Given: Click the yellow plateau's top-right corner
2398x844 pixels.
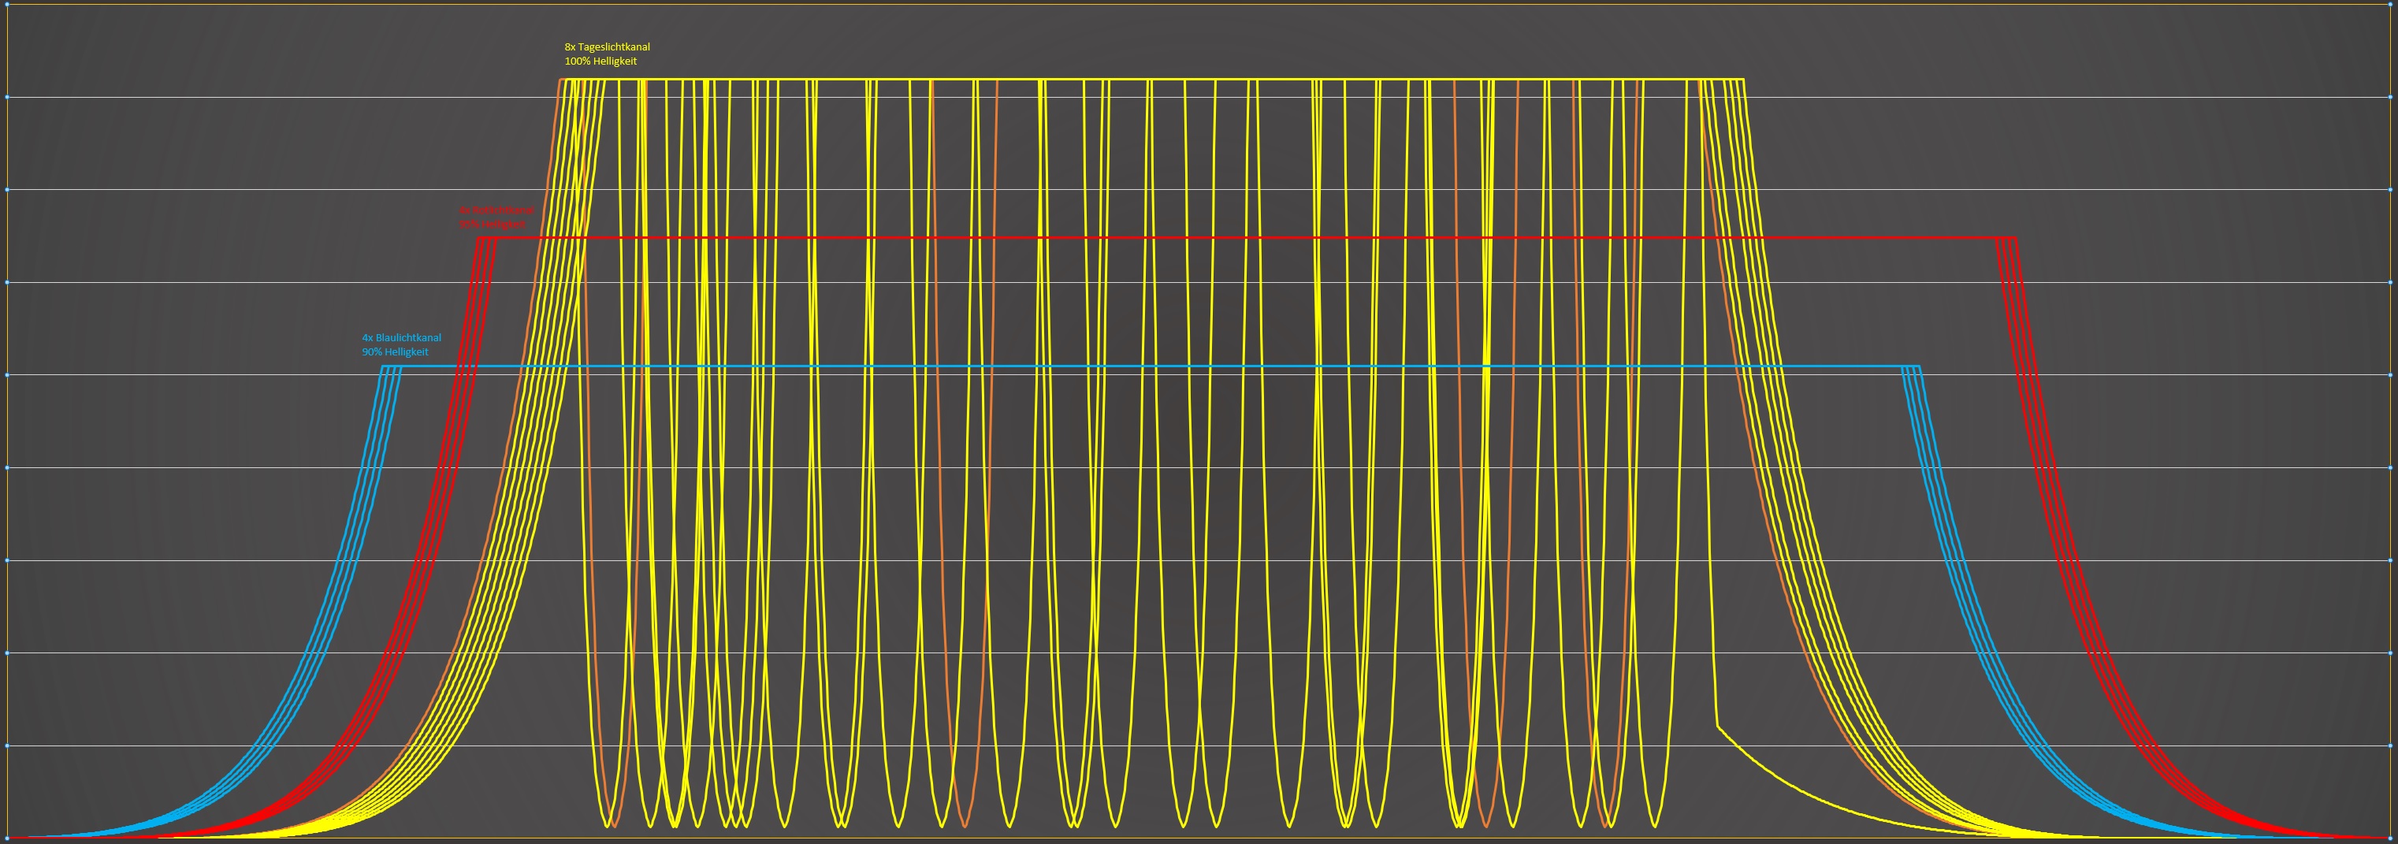Looking at the screenshot, I should click(1742, 80).
